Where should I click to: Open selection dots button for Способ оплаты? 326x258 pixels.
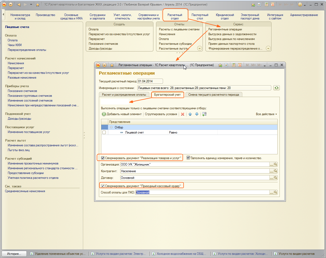(271, 192)
